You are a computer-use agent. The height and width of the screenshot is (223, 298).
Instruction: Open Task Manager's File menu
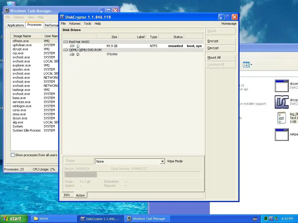[8, 17]
